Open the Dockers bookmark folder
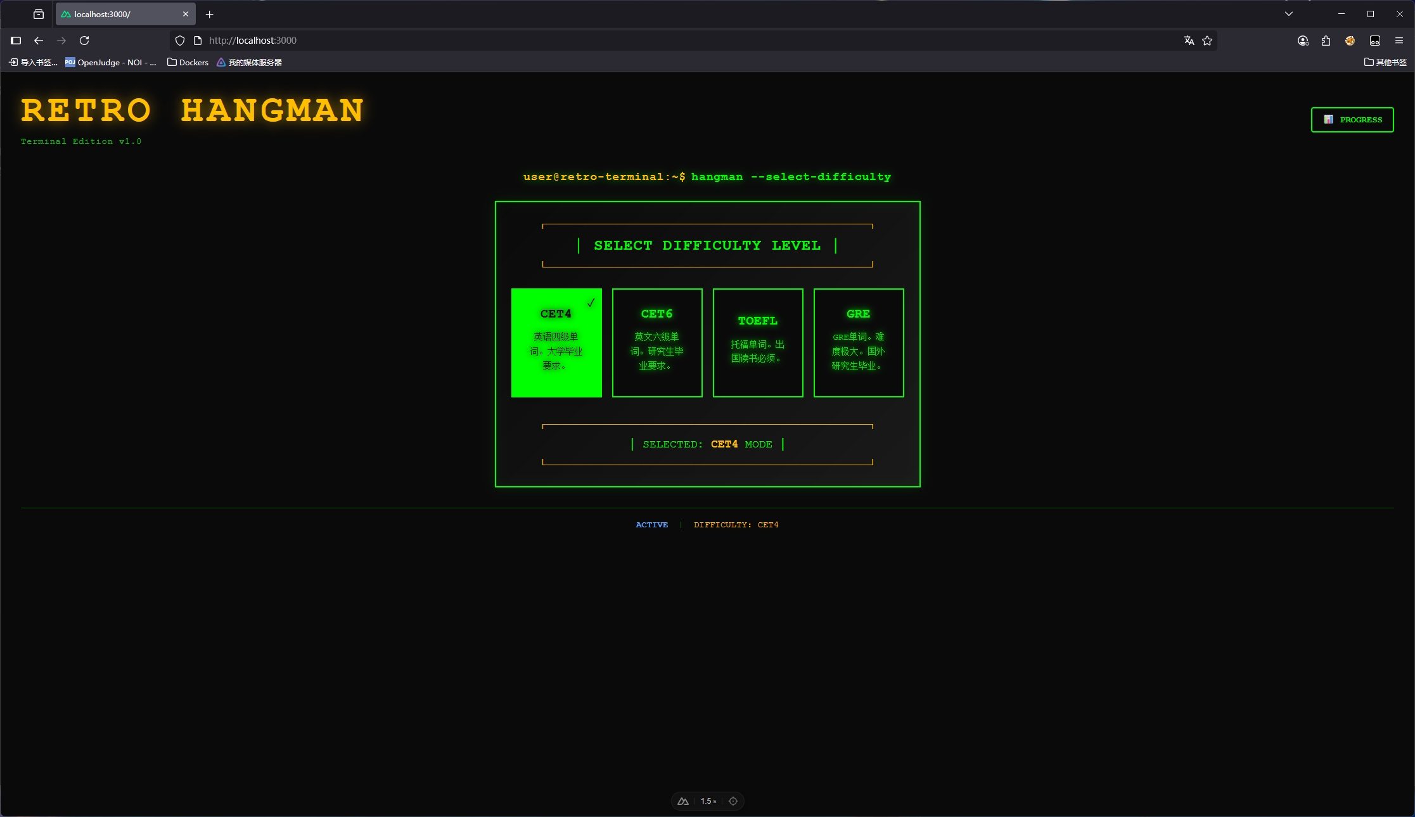Viewport: 1415px width, 817px height. click(188, 62)
